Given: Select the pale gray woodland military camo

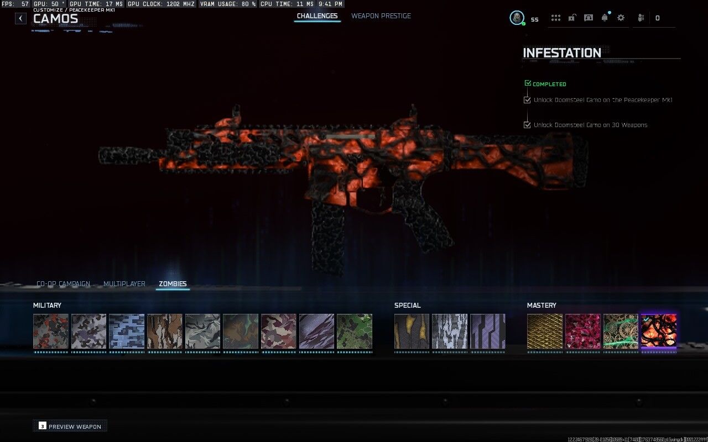Looking at the screenshot, I should click(x=202, y=331).
